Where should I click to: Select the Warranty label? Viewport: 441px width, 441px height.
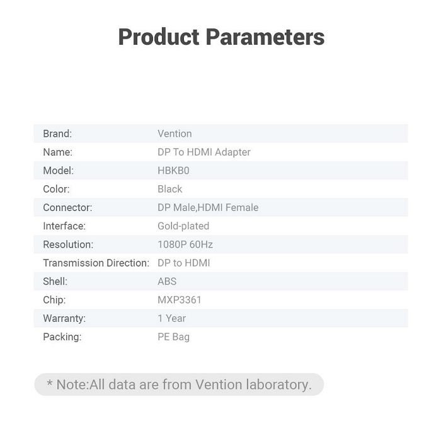click(64, 318)
